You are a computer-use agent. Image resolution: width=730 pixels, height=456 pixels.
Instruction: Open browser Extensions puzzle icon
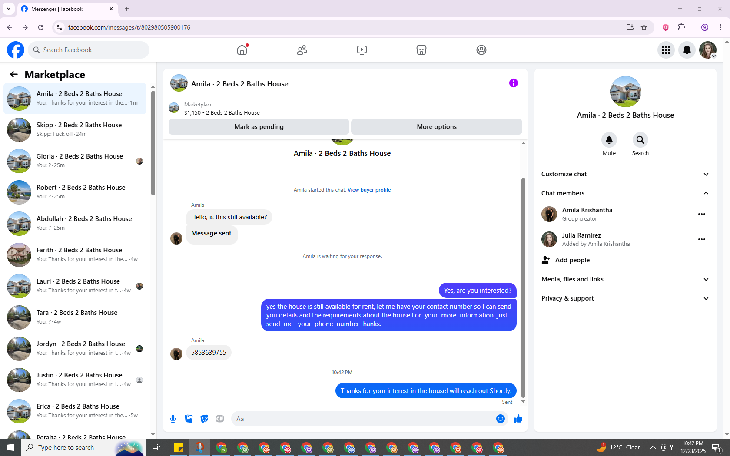coord(682,27)
